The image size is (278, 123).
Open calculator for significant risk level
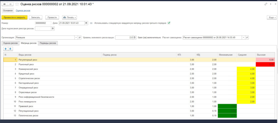[135, 38]
